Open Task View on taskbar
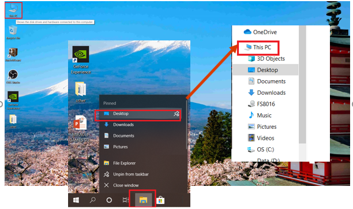The width and height of the screenshot is (353, 209). [125, 200]
